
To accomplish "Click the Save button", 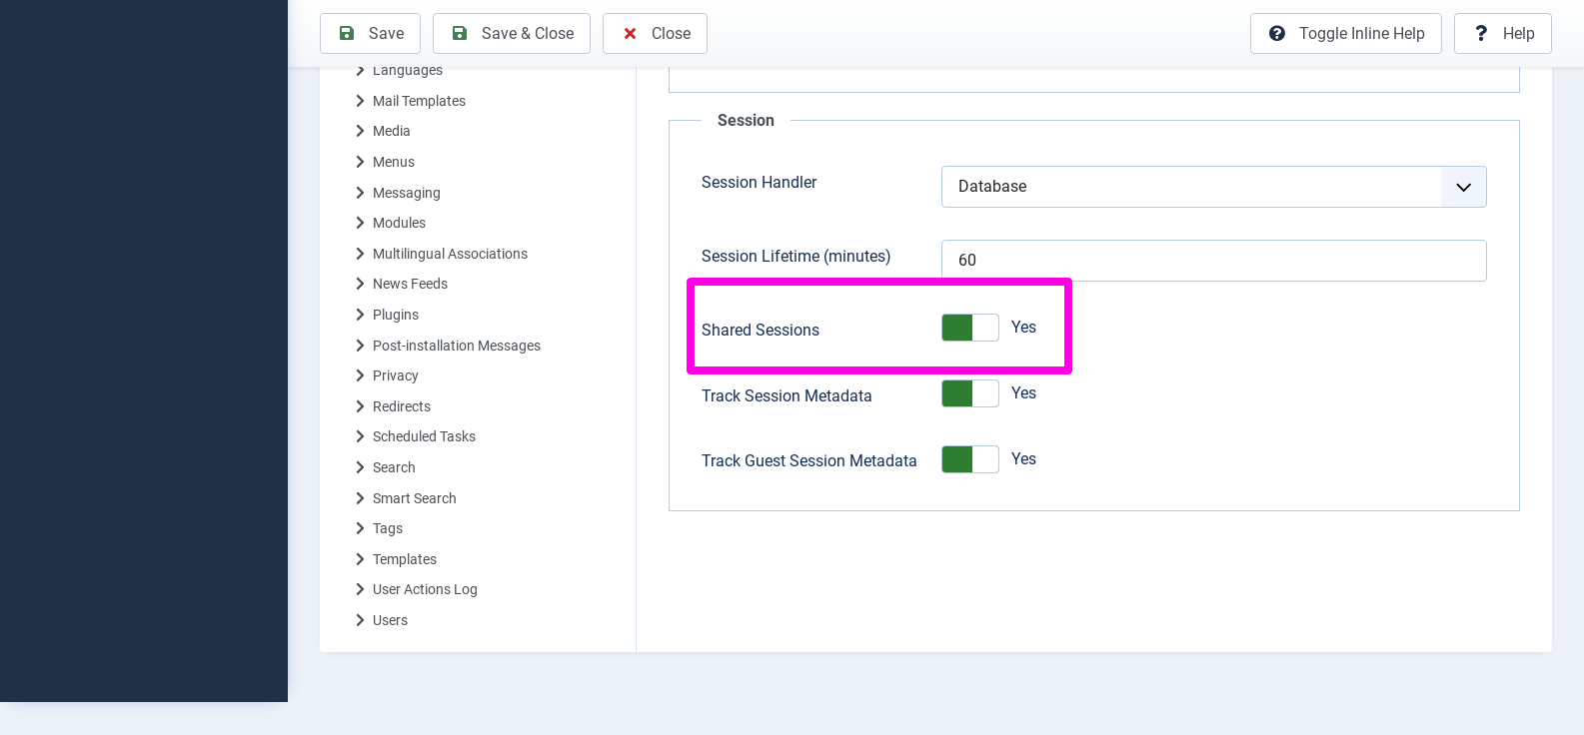I will (x=370, y=33).
